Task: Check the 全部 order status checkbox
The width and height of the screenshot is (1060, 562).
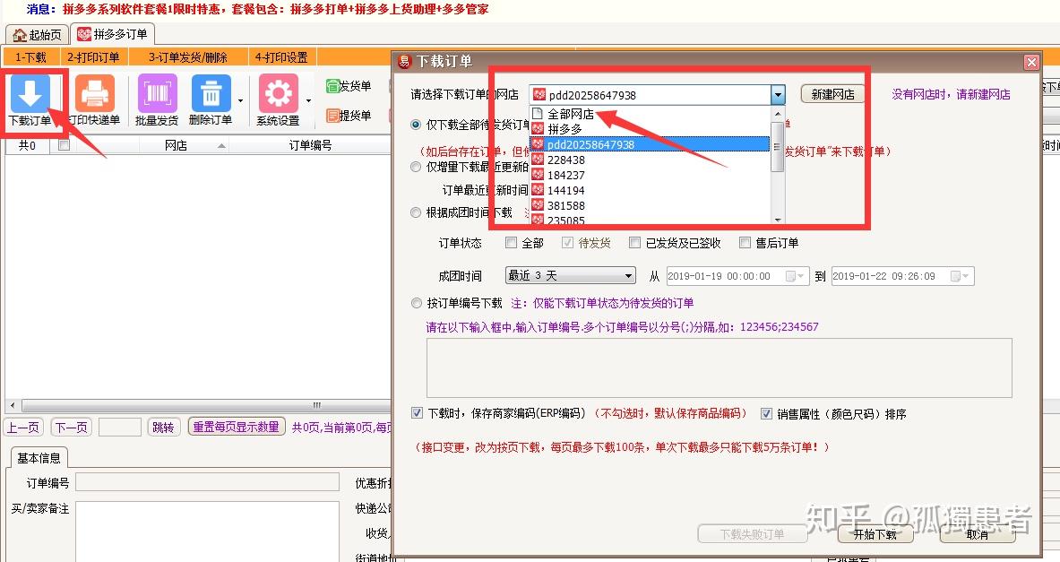Action: 511,242
